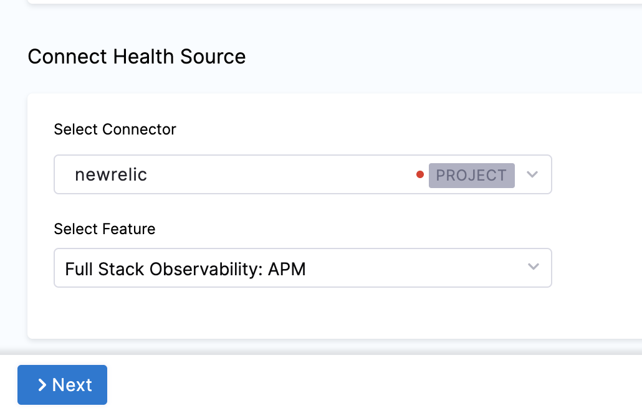Click the page background right of the heading
Viewport: 642px width, 416px height.
[x=436, y=57]
